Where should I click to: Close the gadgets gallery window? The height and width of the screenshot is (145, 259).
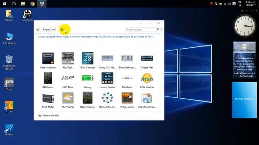pyautogui.click(x=158, y=23)
